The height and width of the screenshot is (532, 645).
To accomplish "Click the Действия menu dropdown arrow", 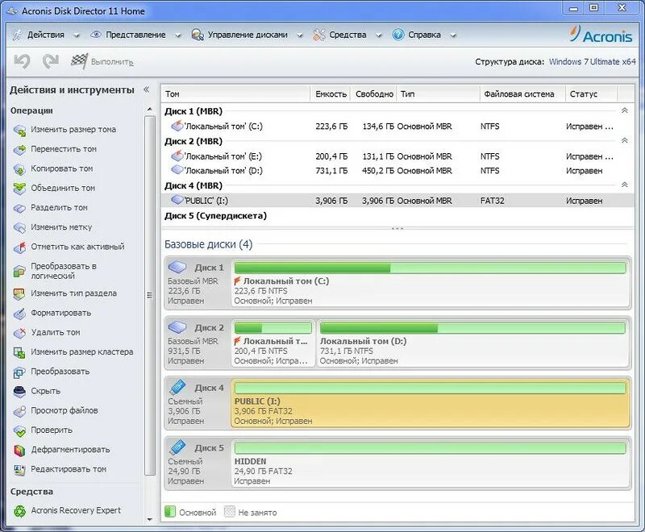I will coord(76,35).
